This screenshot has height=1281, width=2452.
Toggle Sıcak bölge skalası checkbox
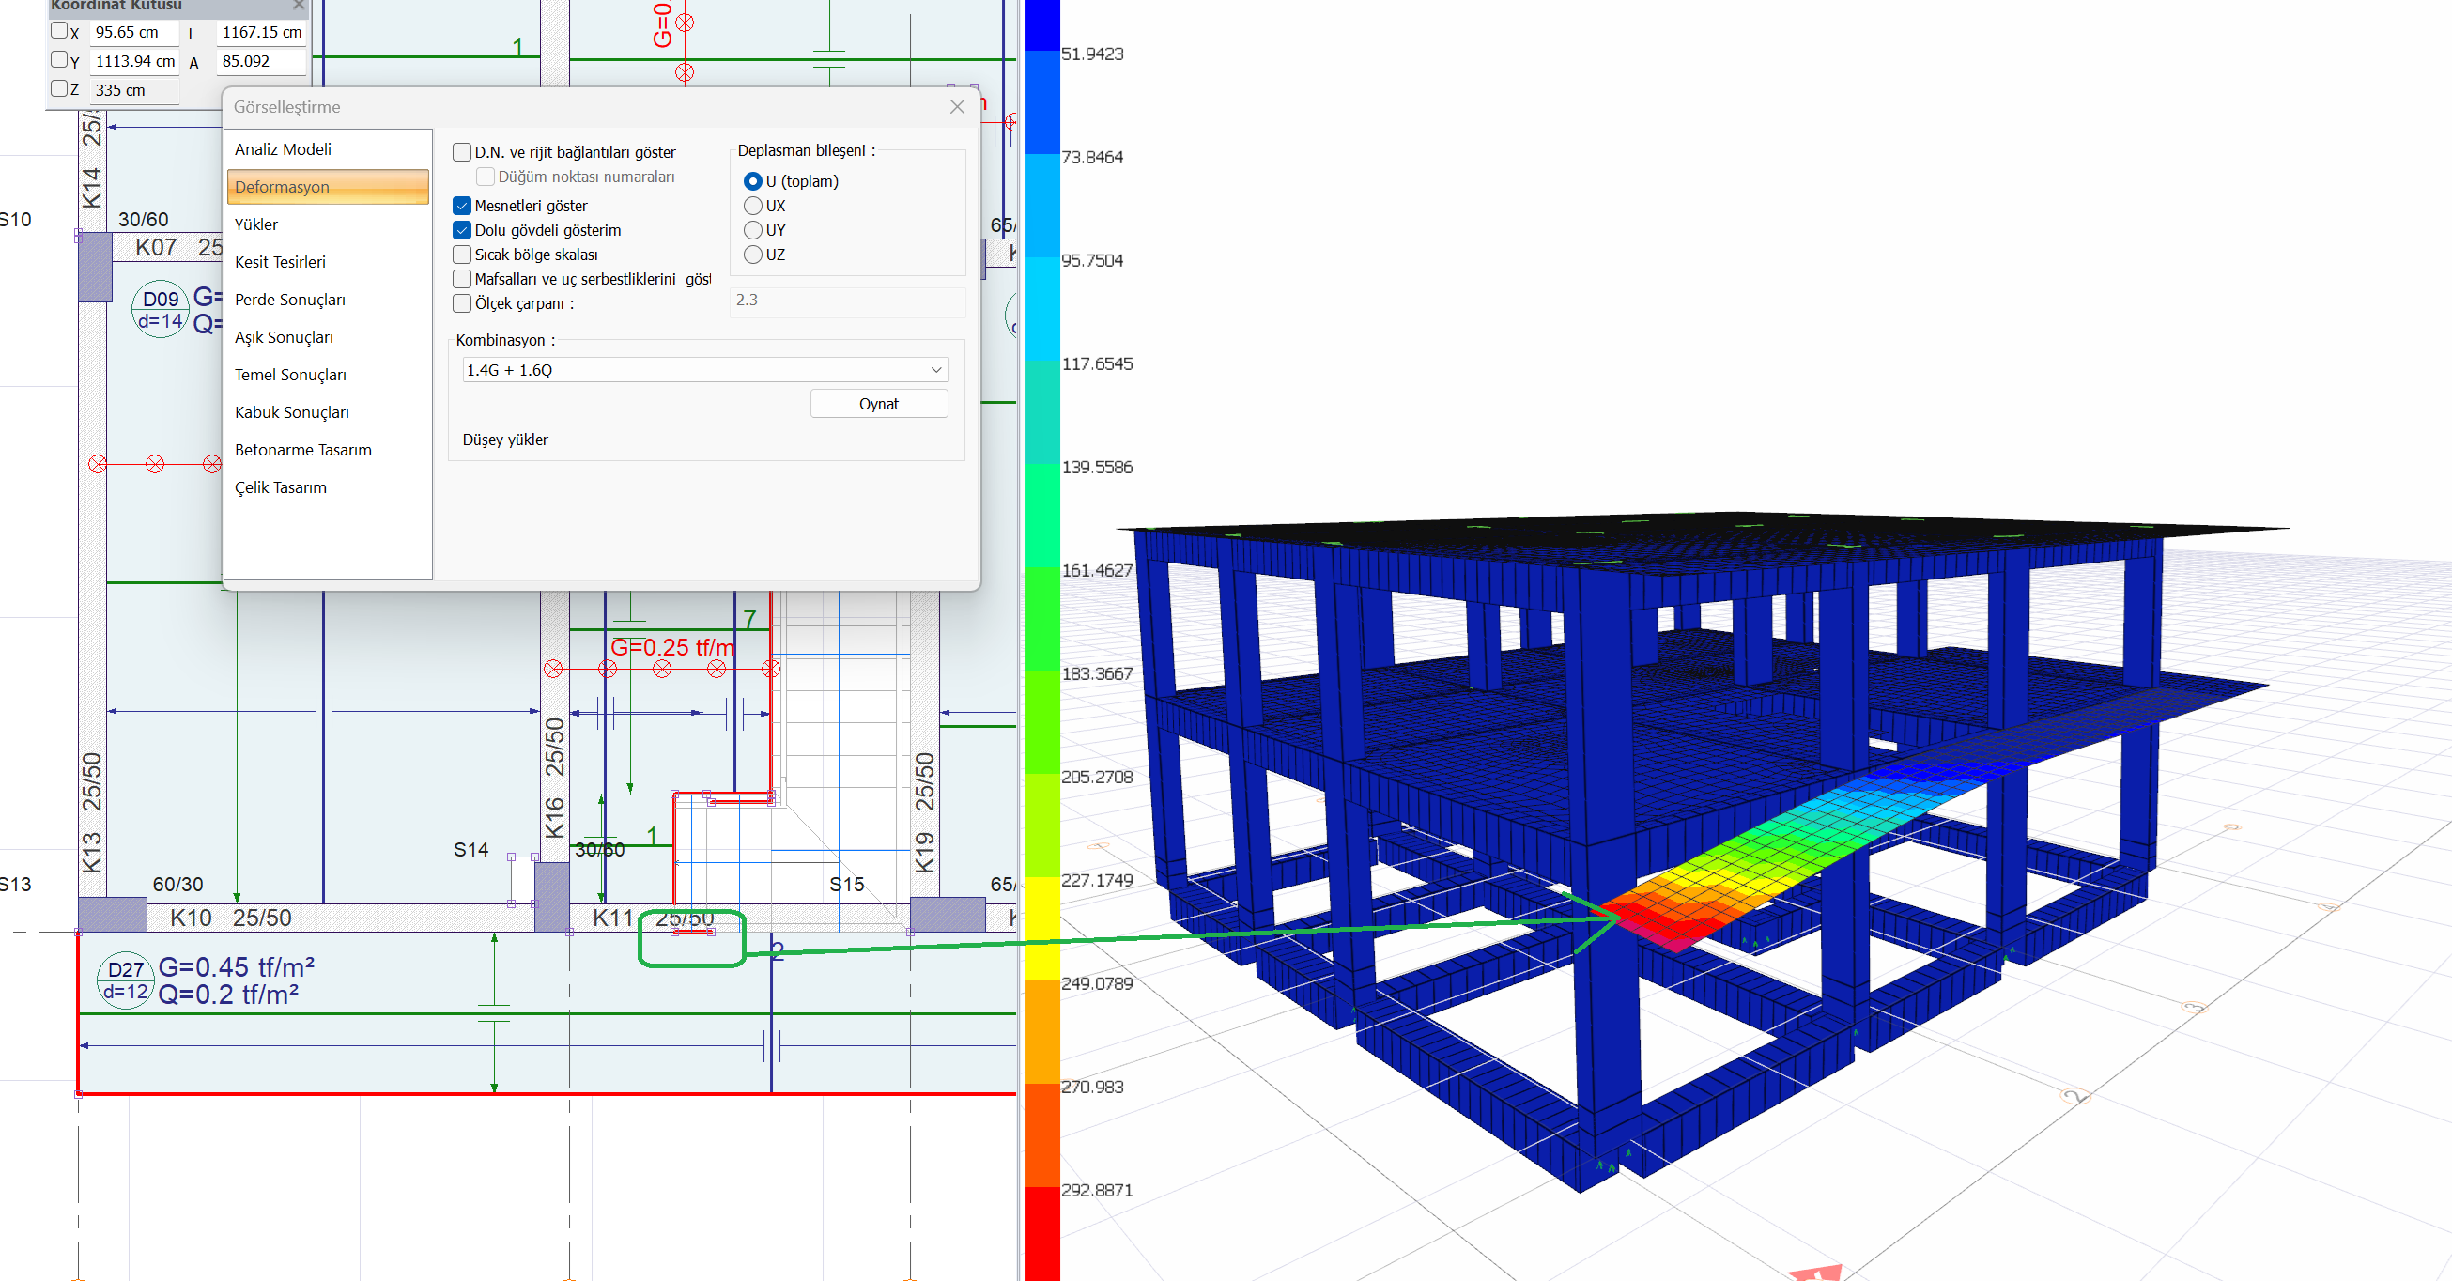pos(463,255)
